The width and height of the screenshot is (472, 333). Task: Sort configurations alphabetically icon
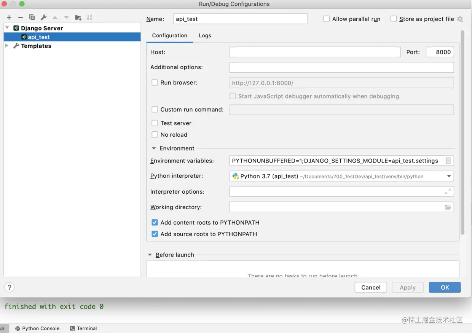[89, 18]
